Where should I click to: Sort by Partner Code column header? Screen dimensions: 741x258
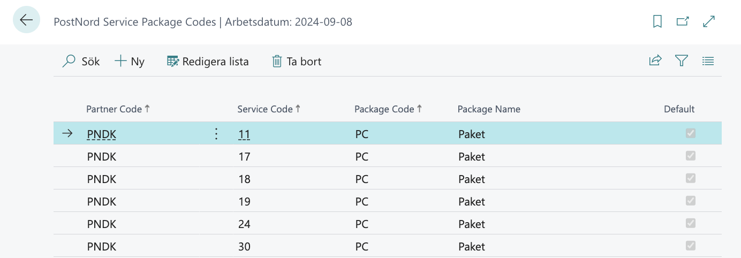[x=118, y=109]
